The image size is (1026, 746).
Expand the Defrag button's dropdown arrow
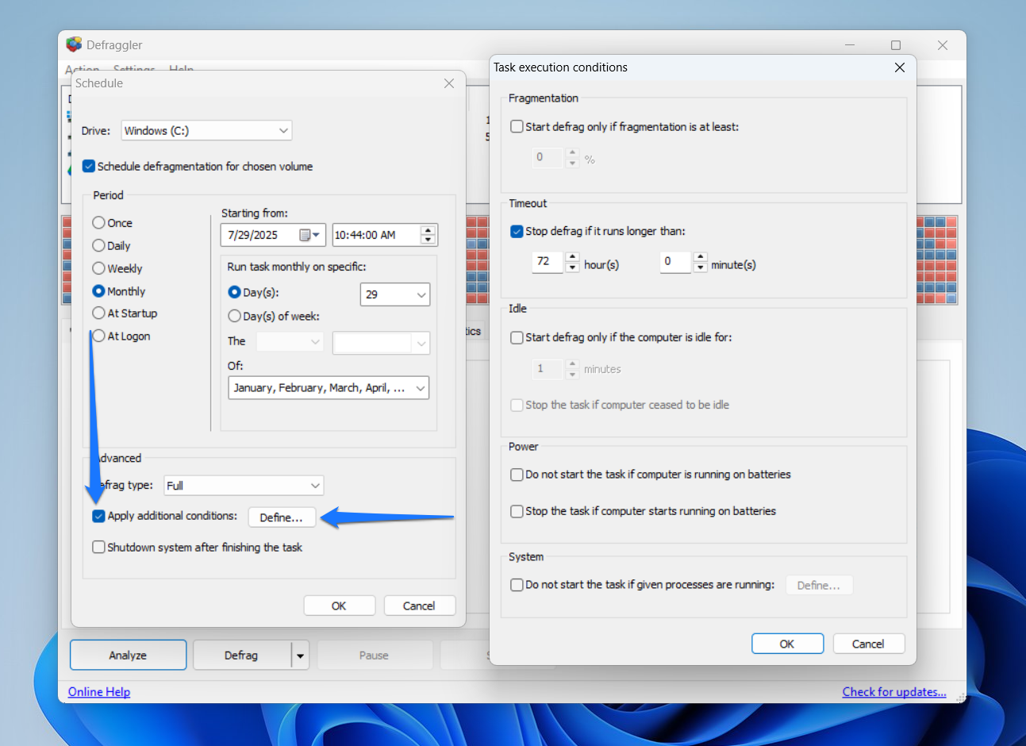pos(300,655)
